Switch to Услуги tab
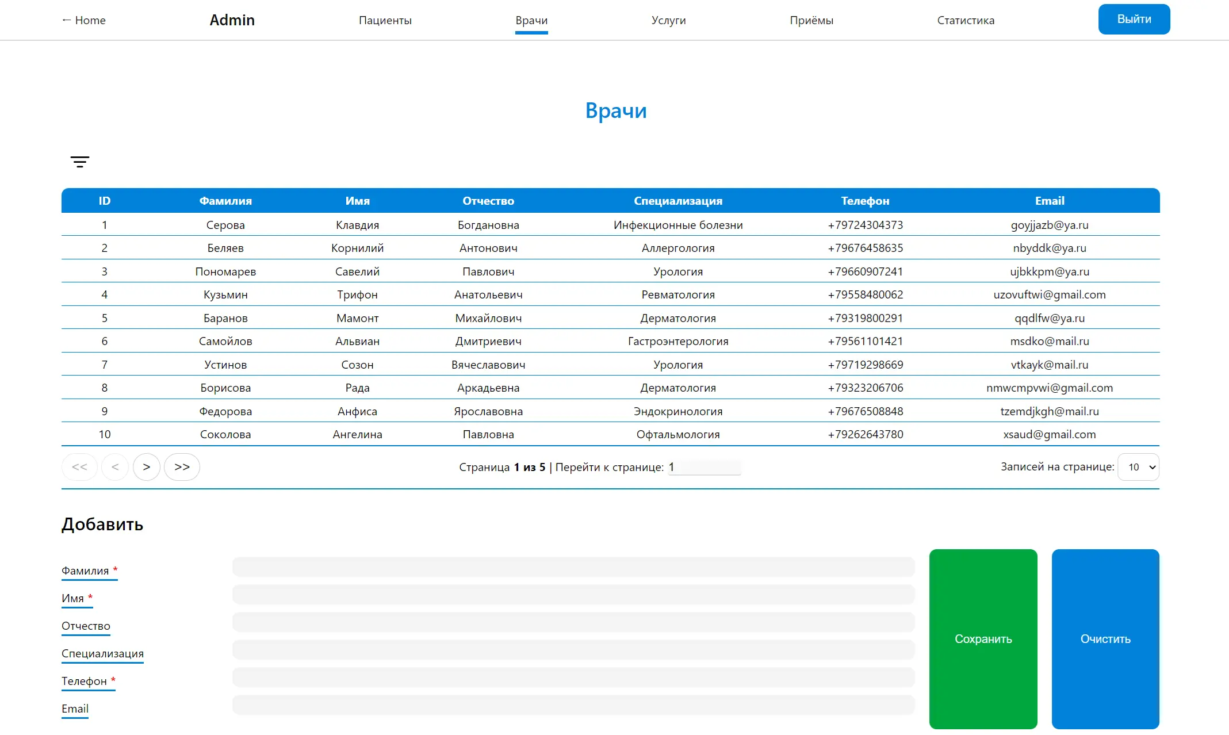Screen dimensions: 1229x735 point(668,20)
